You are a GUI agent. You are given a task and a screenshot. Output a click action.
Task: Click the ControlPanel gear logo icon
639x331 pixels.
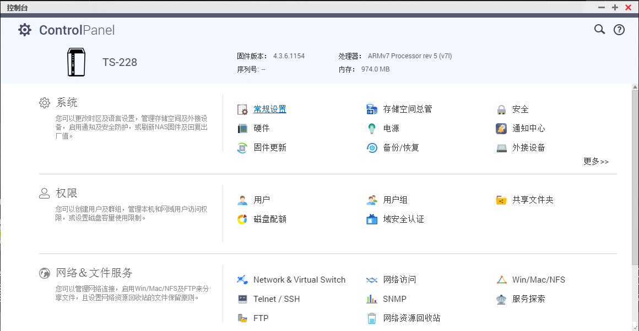[24, 30]
